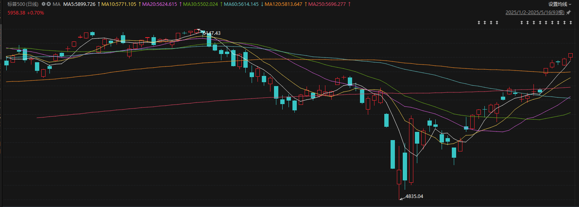Open the 2025/1/2-2025/5/16(93根) date range link

coord(535,13)
